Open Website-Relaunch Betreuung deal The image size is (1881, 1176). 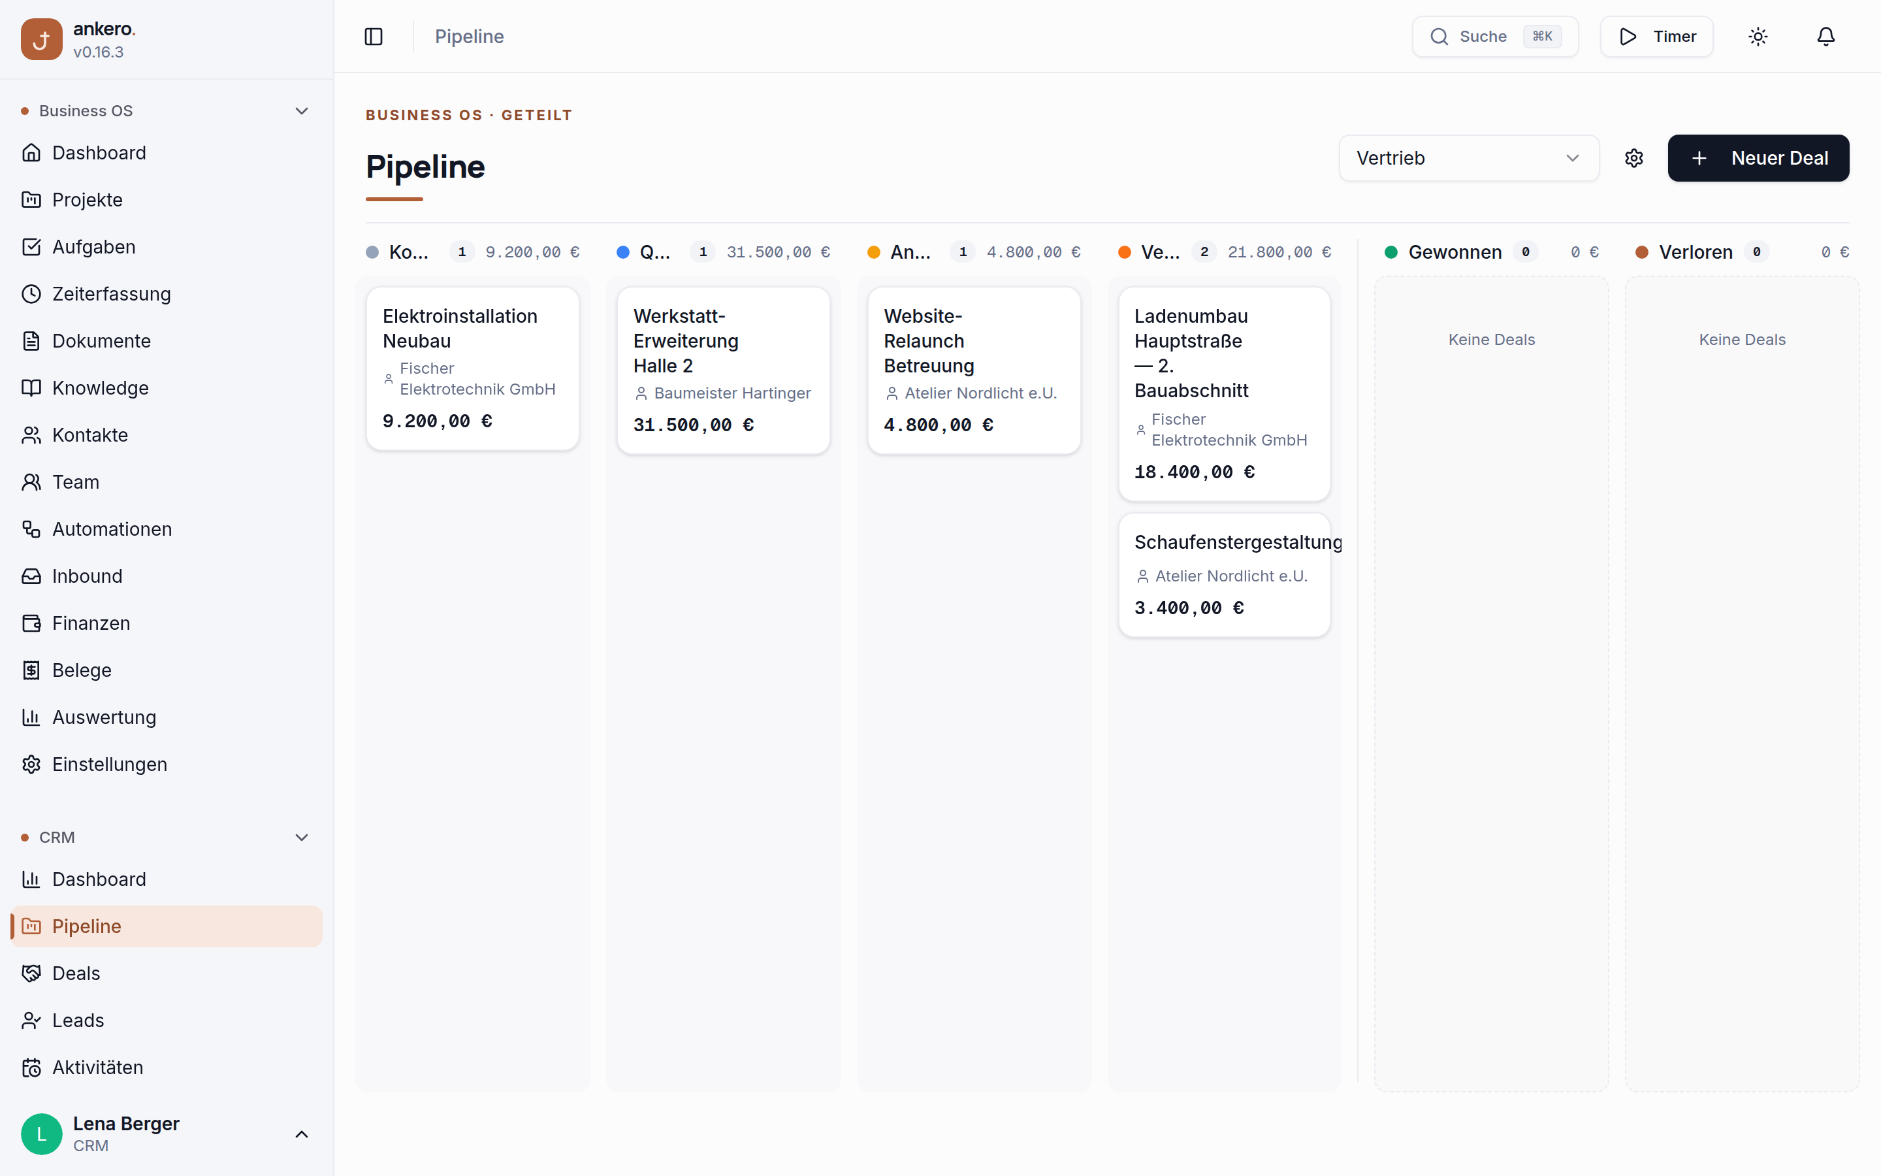click(974, 370)
